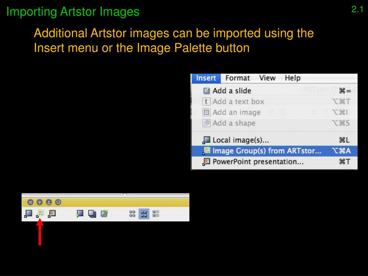The height and width of the screenshot is (276, 368).
Task: Open the View menu
Action: [x=267, y=78]
